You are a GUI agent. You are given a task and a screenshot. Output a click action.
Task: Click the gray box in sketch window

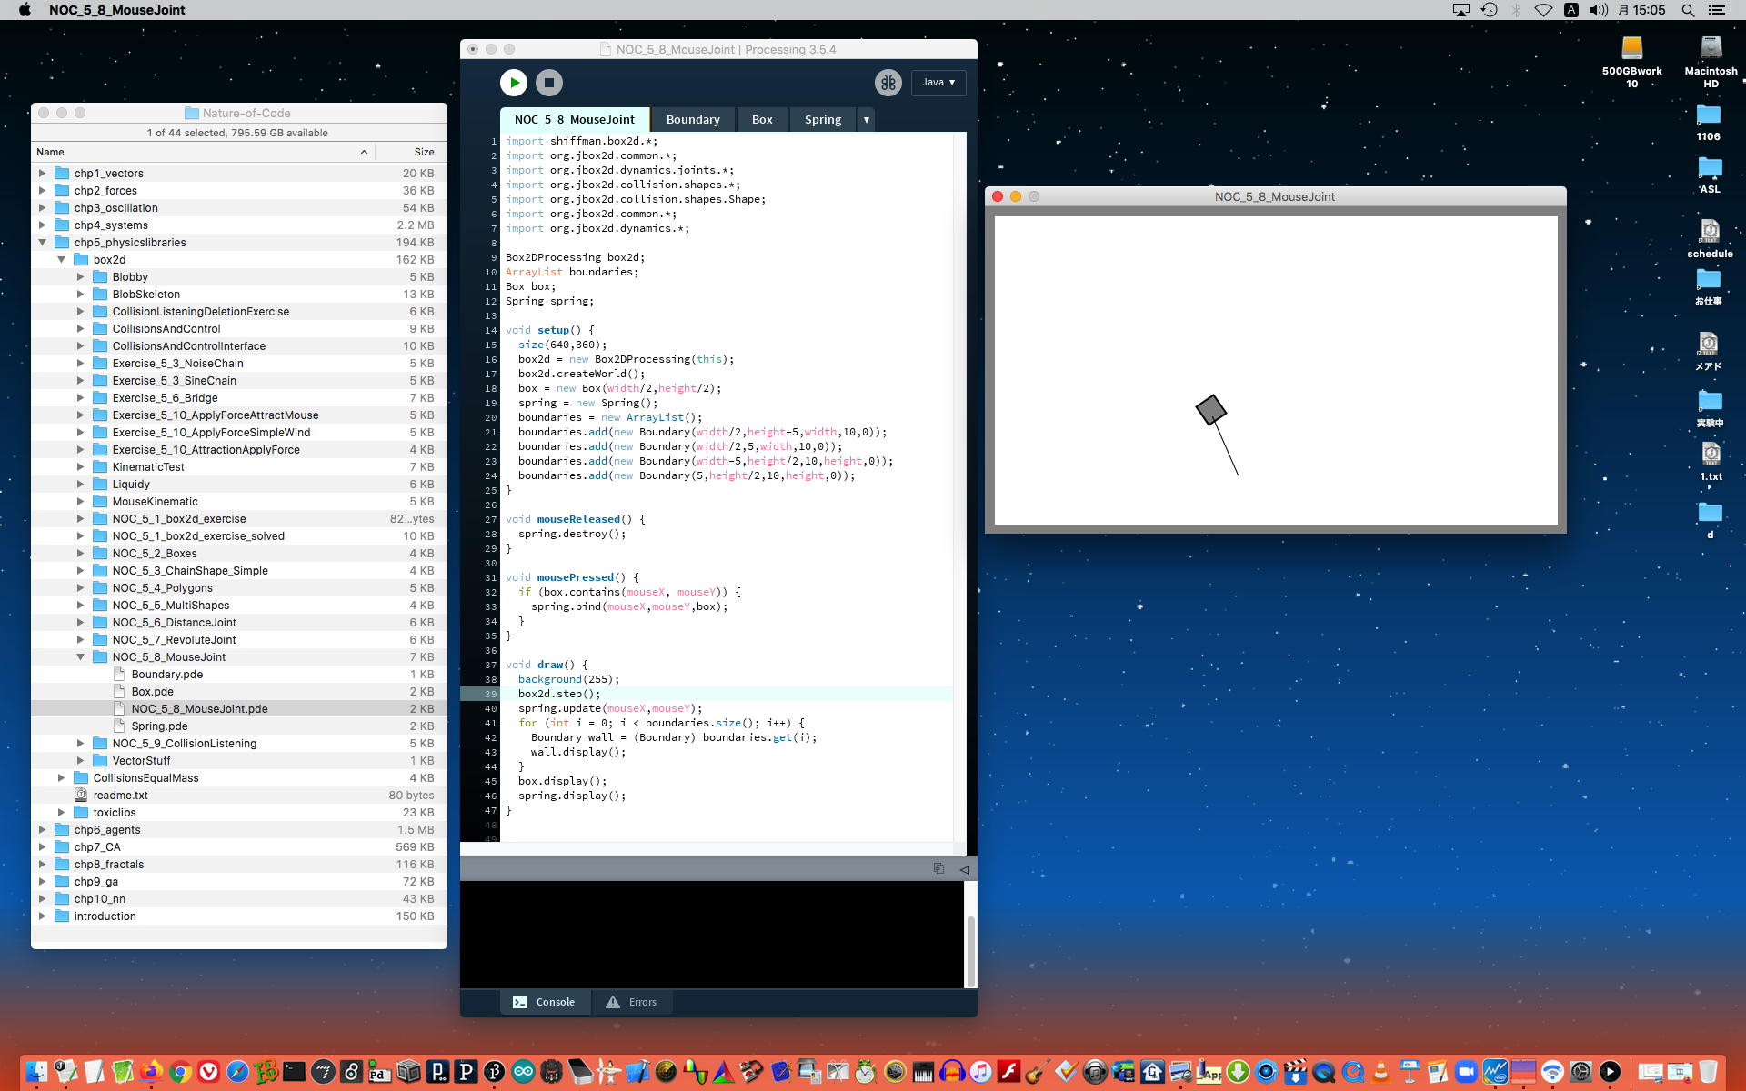tap(1210, 410)
